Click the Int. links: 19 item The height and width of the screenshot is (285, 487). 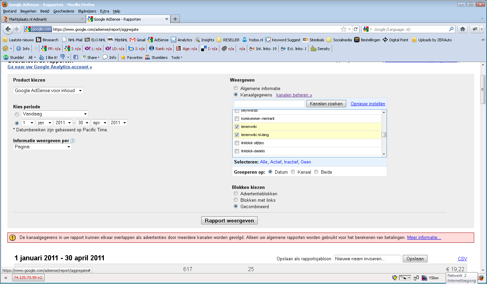pos(263,48)
